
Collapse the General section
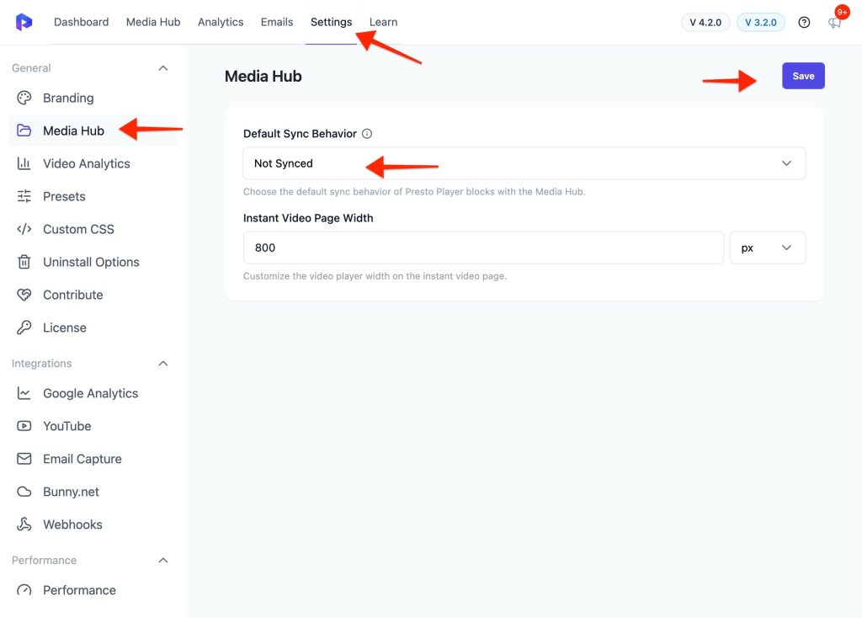(162, 68)
